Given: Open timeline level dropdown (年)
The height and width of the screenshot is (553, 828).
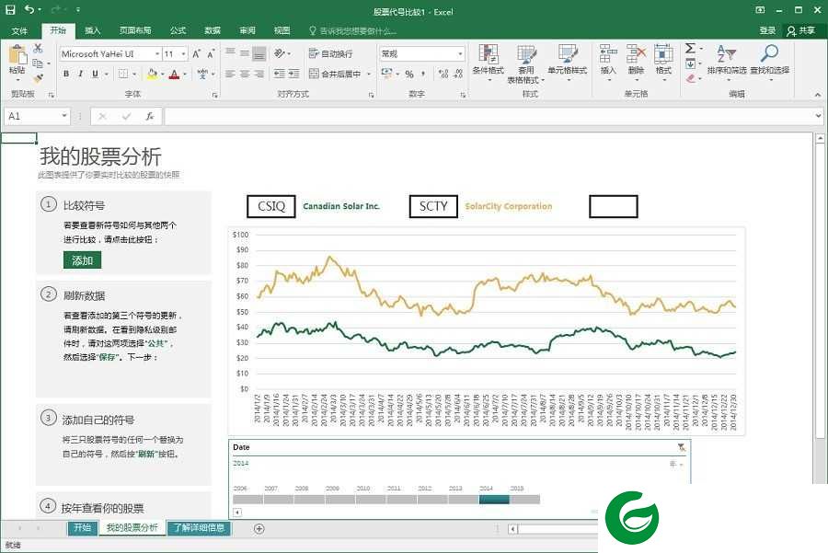Looking at the screenshot, I should 676,464.
